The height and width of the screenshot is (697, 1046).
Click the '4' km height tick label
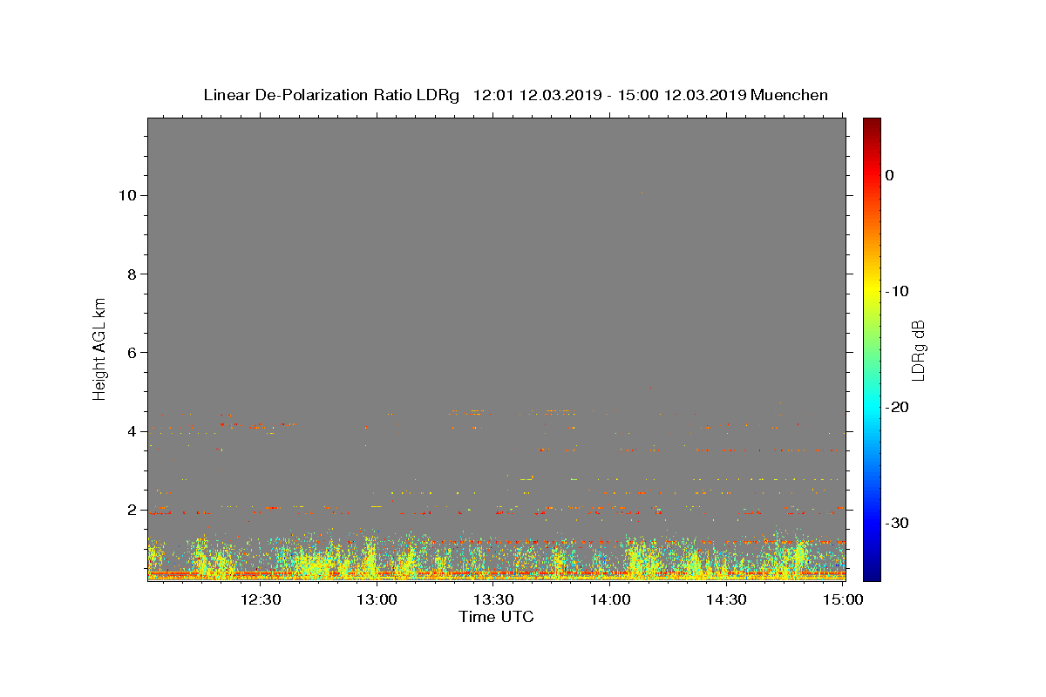coord(132,431)
